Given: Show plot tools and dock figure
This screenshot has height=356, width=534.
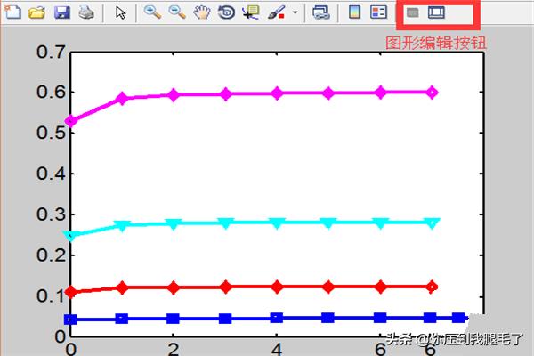Looking at the screenshot, I should (x=435, y=13).
